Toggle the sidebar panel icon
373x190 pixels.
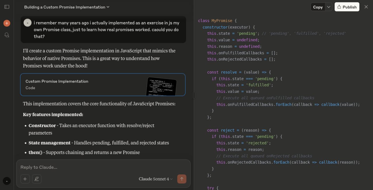7,7
